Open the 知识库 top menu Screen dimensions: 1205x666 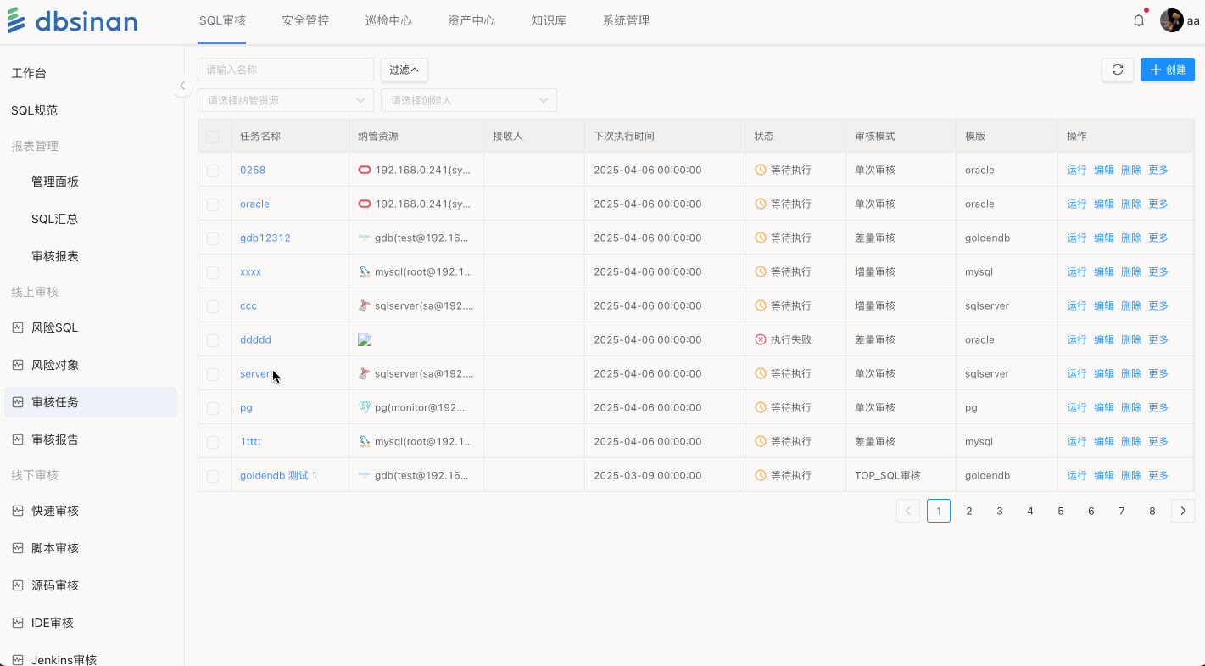point(548,21)
